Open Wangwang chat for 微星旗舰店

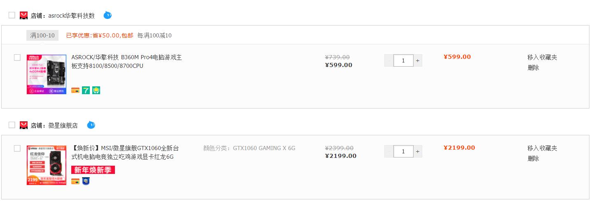[91, 125]
